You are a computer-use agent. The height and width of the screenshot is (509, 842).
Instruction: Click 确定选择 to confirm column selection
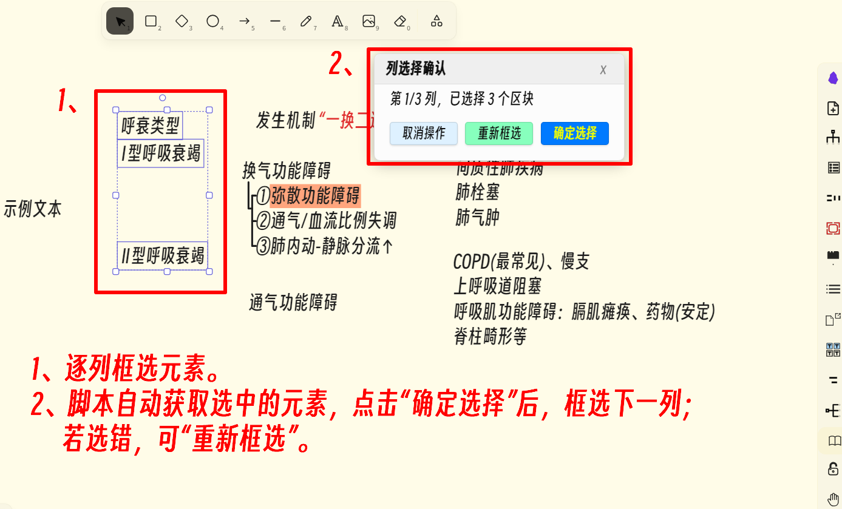point(574,133)
